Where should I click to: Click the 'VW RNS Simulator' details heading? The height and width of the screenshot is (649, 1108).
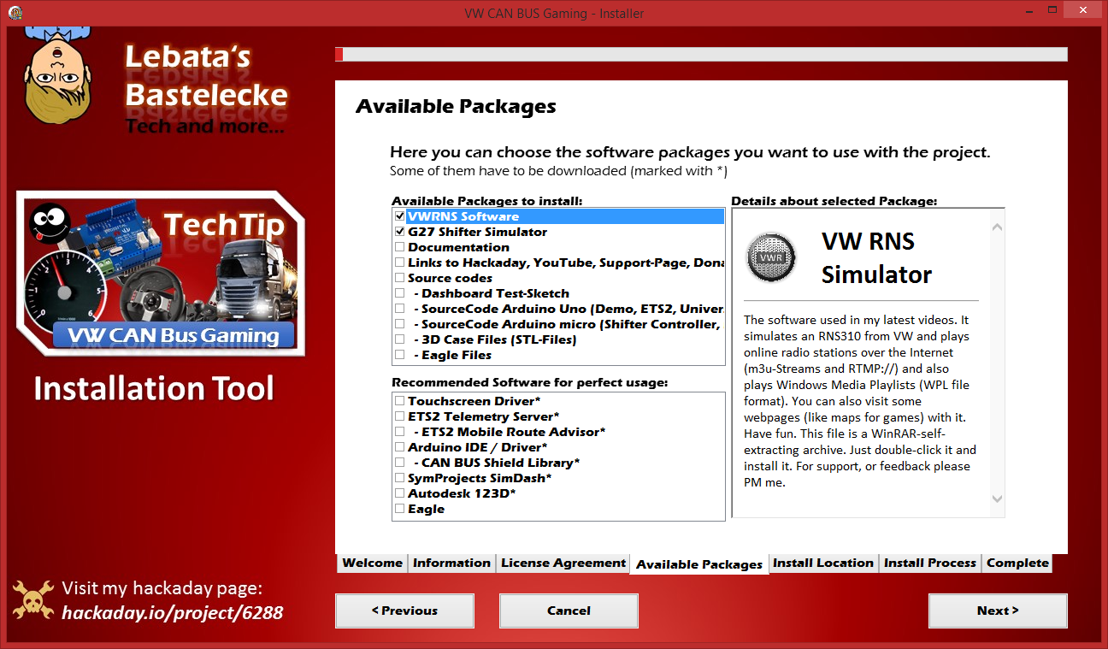[876, 257]
